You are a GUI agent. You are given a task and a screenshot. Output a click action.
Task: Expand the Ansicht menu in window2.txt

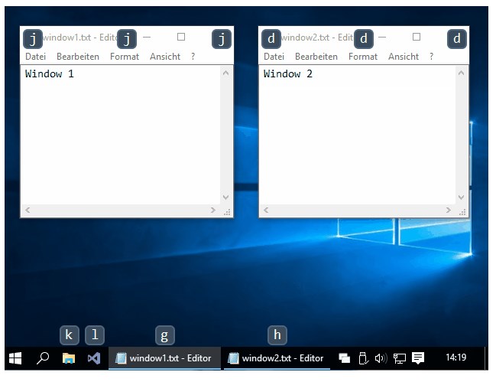click(x=403, y=57)
